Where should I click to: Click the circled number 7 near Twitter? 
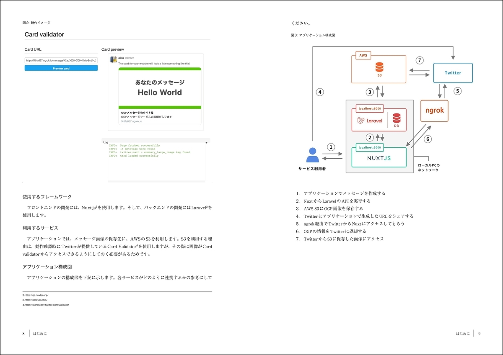[420, 60]
